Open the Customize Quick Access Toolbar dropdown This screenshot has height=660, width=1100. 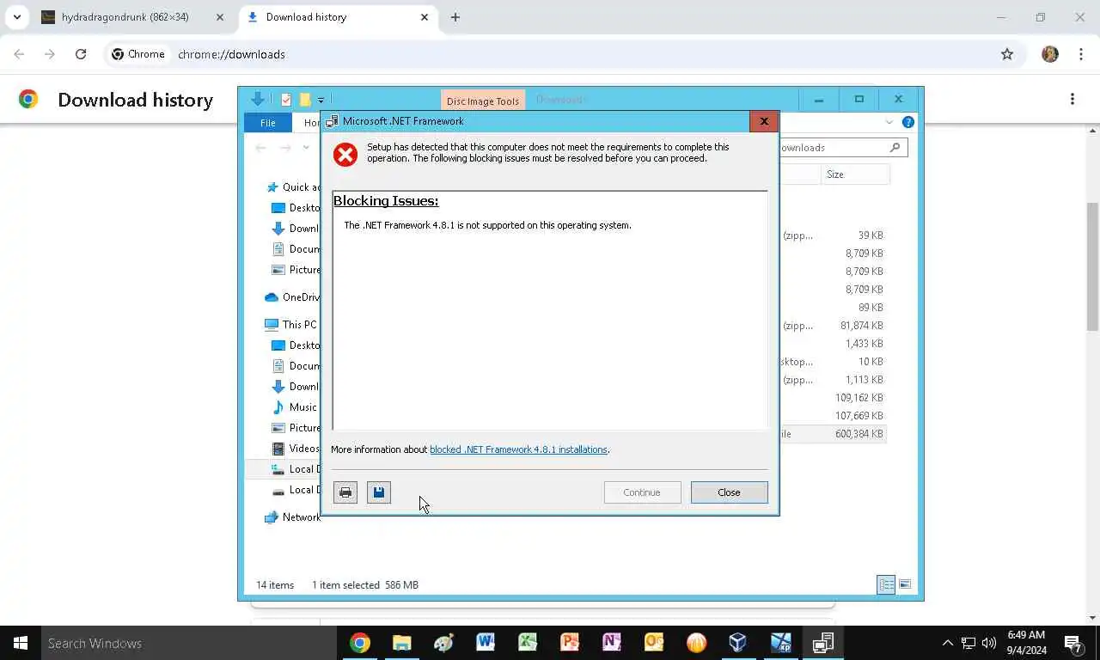tap(321, 101)
